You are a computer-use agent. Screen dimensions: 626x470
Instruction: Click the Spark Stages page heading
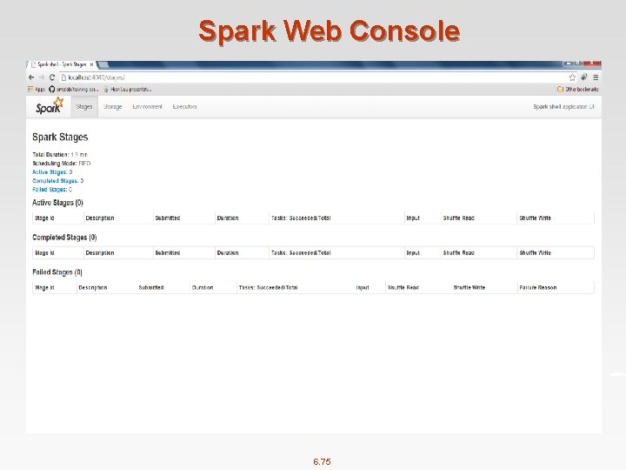pos(60,138)
